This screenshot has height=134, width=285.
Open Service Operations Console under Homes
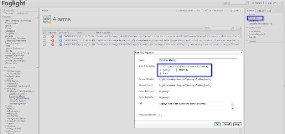(17, 53)
